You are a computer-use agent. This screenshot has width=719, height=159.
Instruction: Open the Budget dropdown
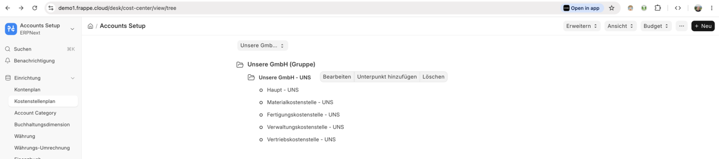pyautogui.click(x=656, y=26)
